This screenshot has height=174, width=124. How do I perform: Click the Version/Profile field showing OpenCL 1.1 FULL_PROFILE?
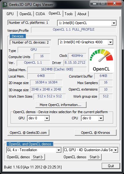click(x=73, y=30)
